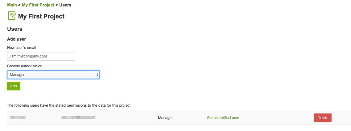This screenshot has width=351, height=131.
Task: Click the permissions description sentence
Action: point(69,105)
